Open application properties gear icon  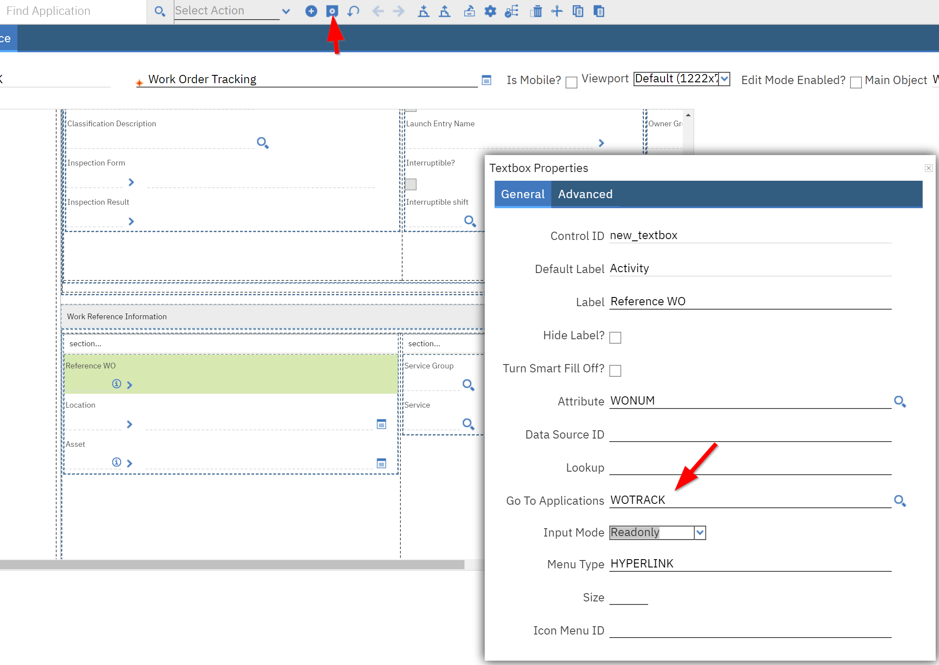[490, 11]
